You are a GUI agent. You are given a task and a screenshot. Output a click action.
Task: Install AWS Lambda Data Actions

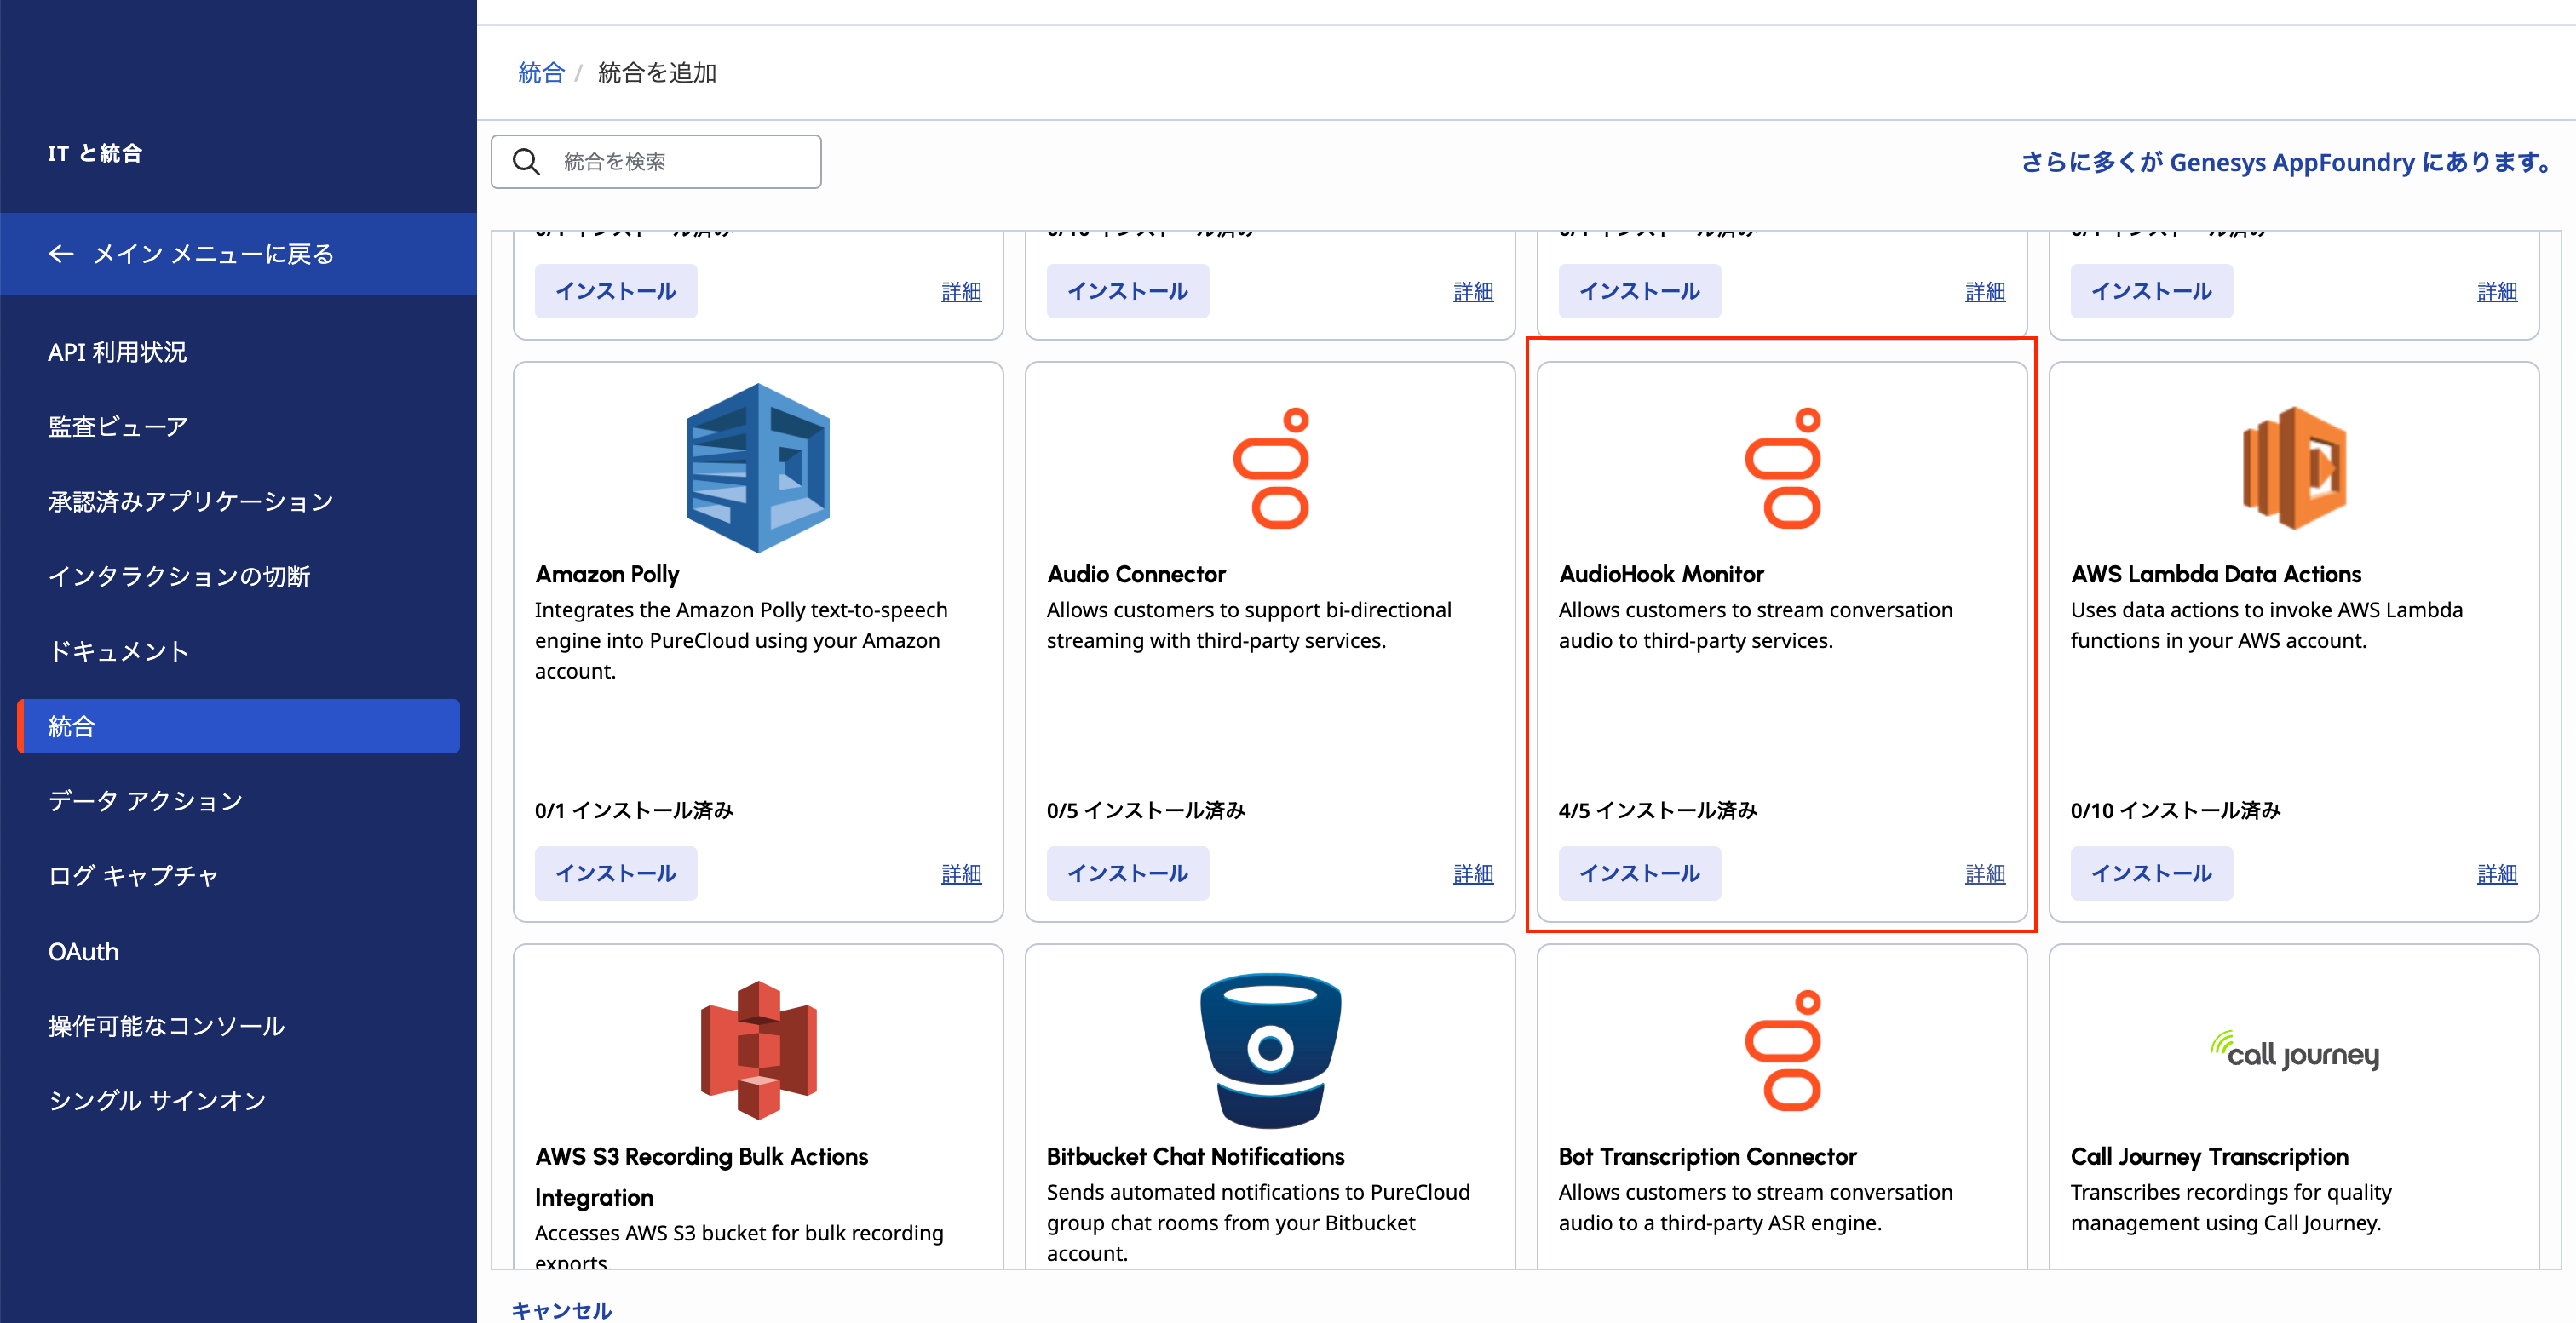pyautogui.click(x=2152, y=873)
